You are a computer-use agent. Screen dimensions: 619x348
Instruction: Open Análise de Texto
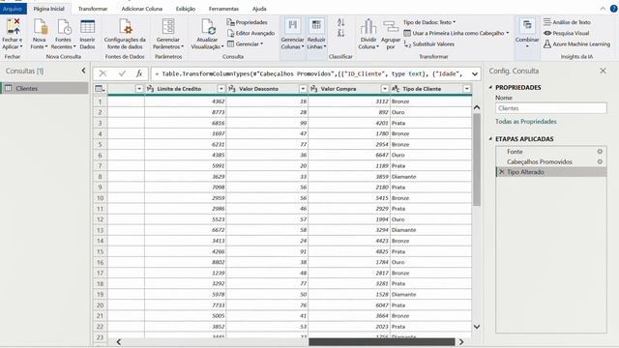click(x=568, y=22)
